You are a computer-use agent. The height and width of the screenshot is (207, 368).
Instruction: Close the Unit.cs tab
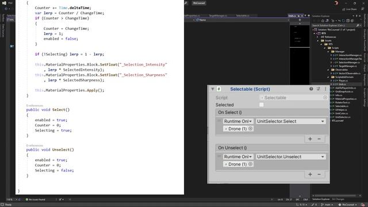click(302, 16)
